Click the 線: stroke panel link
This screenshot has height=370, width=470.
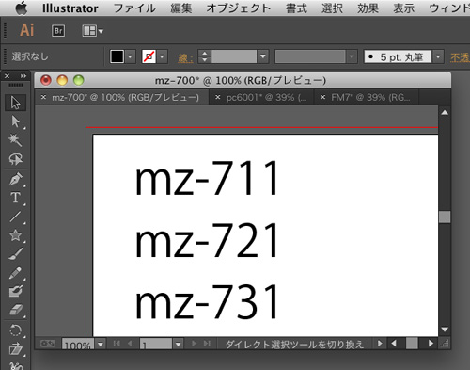[185, 58]
